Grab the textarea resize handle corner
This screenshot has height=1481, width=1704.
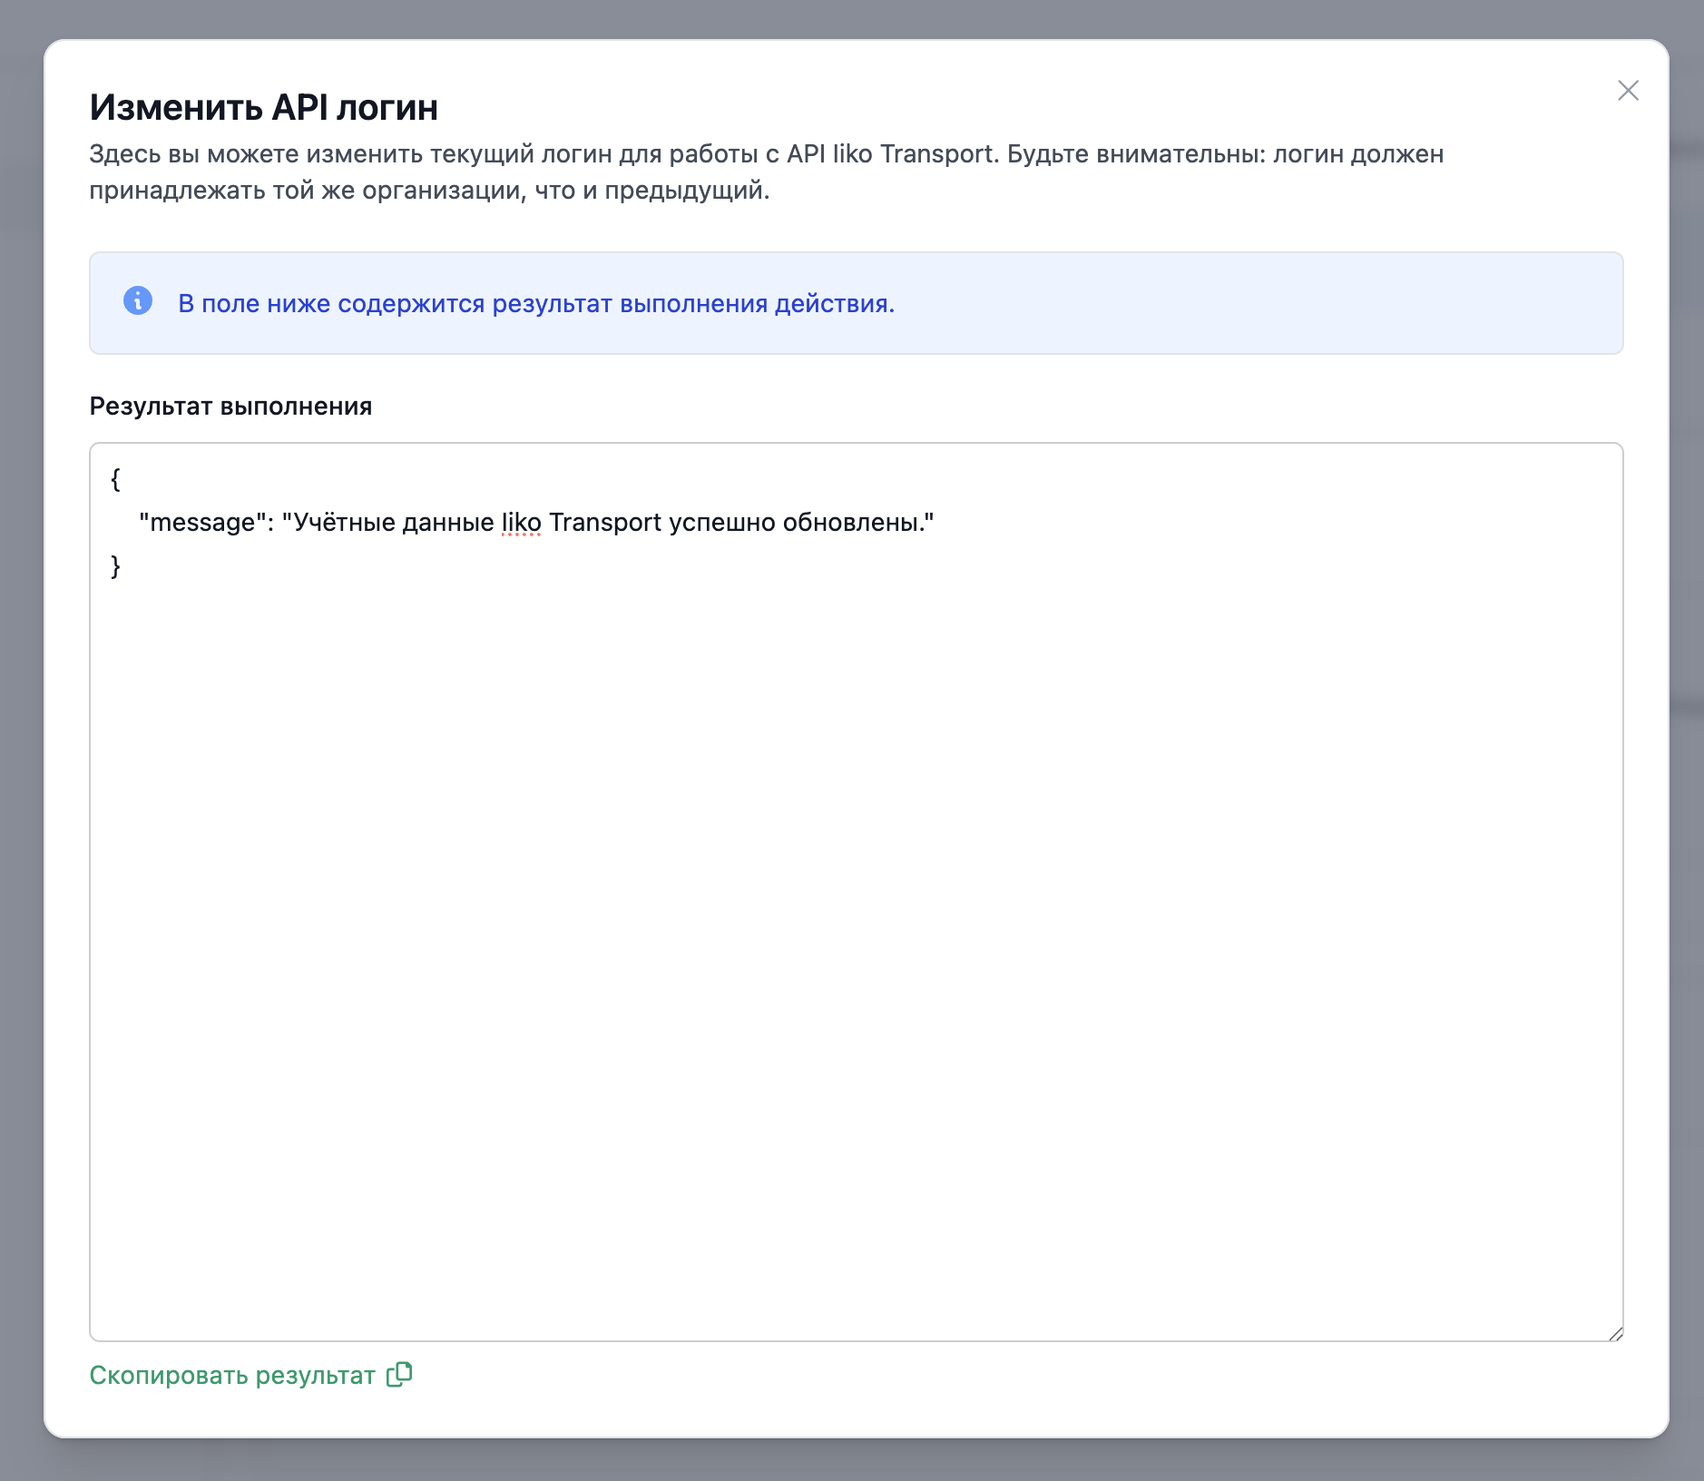[1615, 1333]
